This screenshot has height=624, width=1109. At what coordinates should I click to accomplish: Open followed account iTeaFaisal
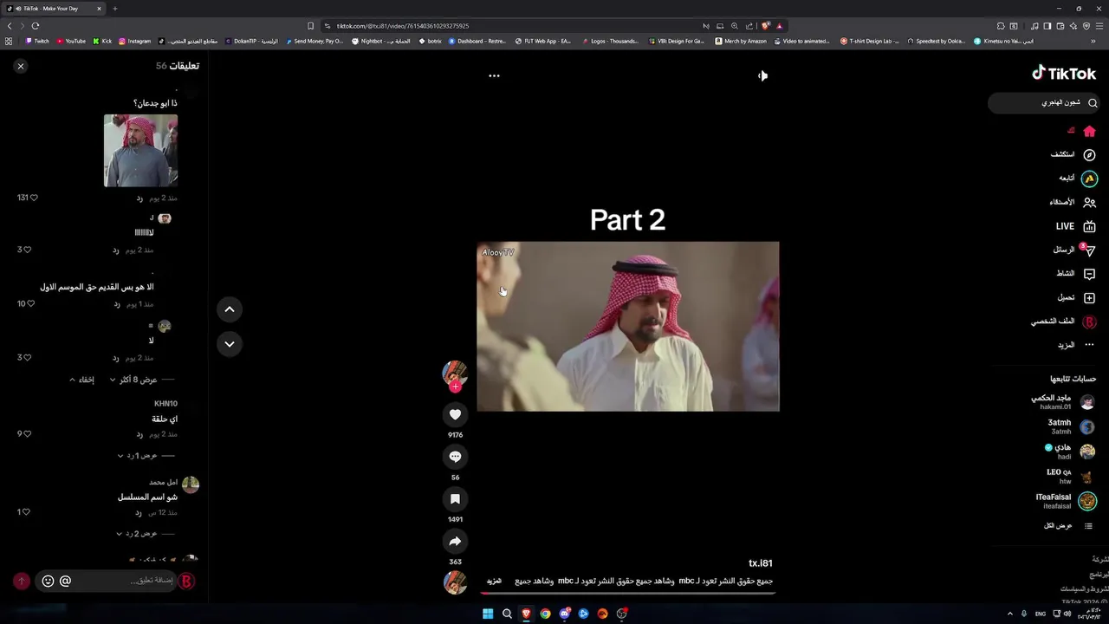[x=1066, y=501]
